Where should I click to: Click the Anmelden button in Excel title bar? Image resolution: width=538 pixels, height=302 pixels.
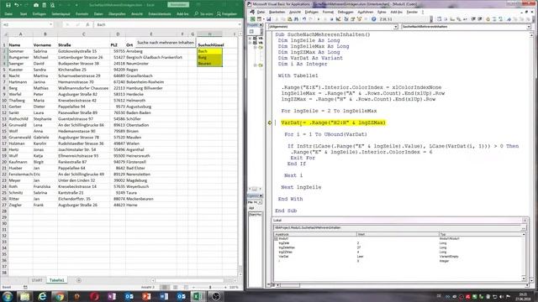[x=178, y=5]
